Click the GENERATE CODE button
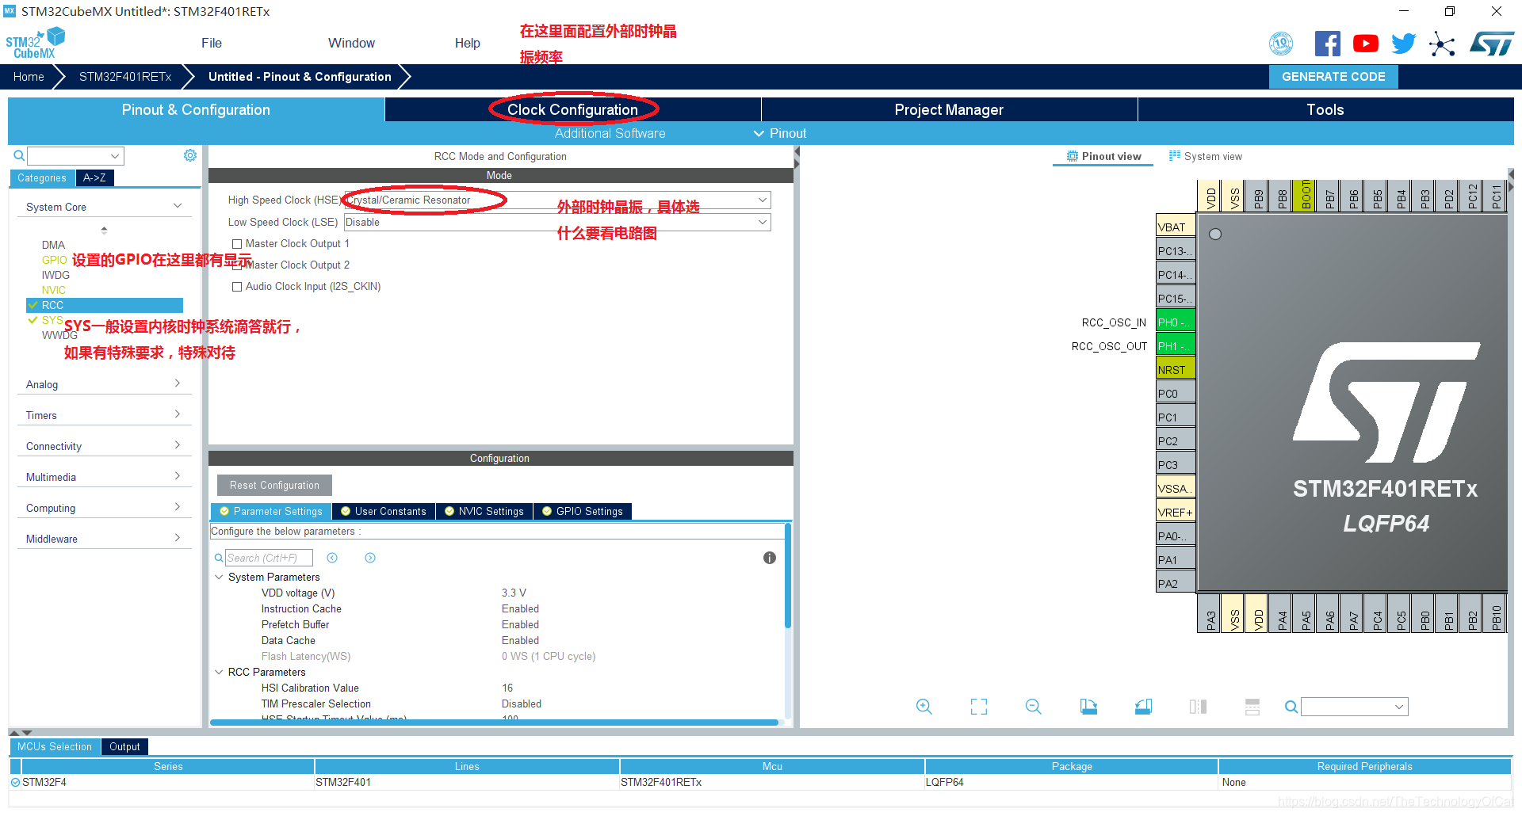 coord(1333,77)
